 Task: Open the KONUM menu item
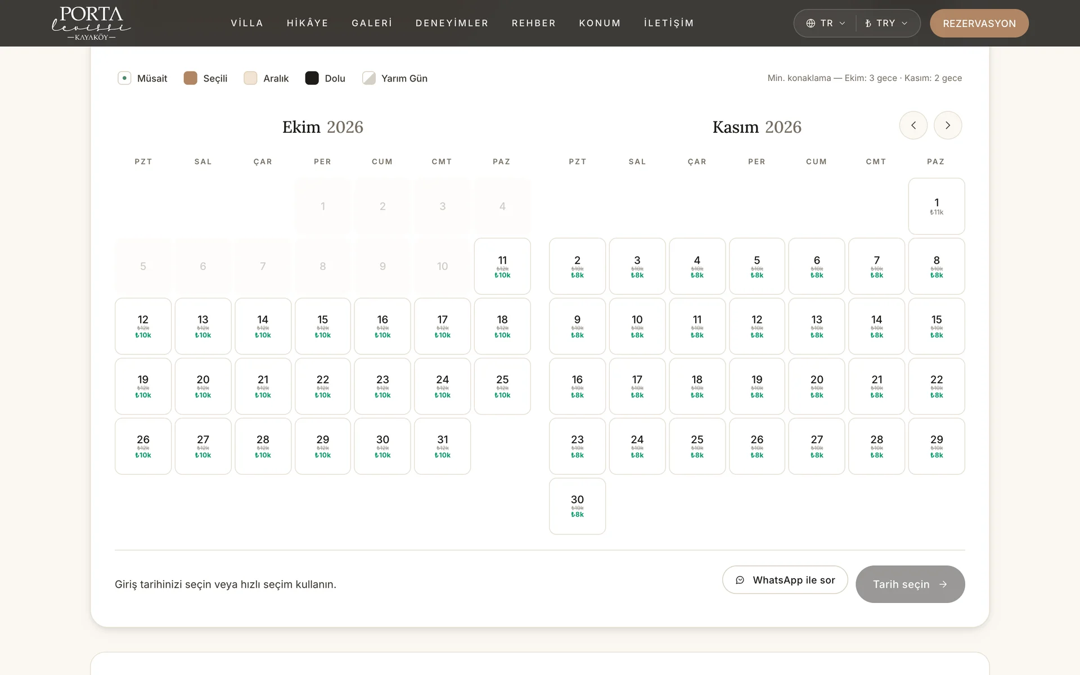pyautogui.click(x=600, y=23)
